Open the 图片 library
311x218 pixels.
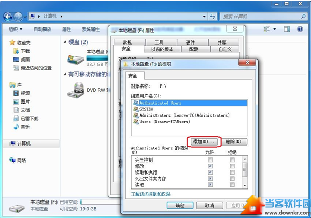coord(21,101)
